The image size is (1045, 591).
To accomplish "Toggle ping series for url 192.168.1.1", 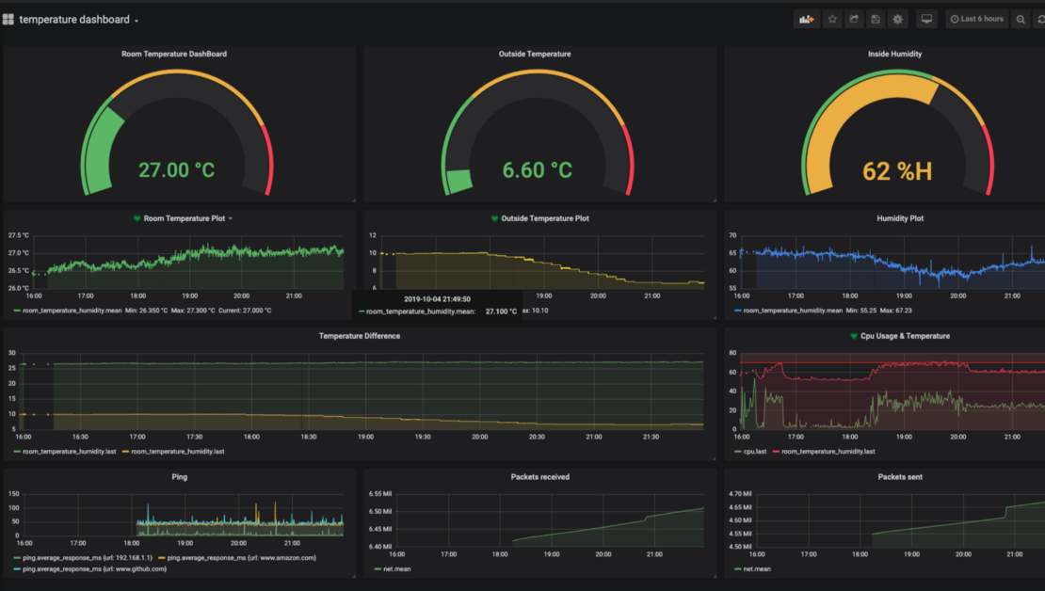I will [x=88, y=558].
